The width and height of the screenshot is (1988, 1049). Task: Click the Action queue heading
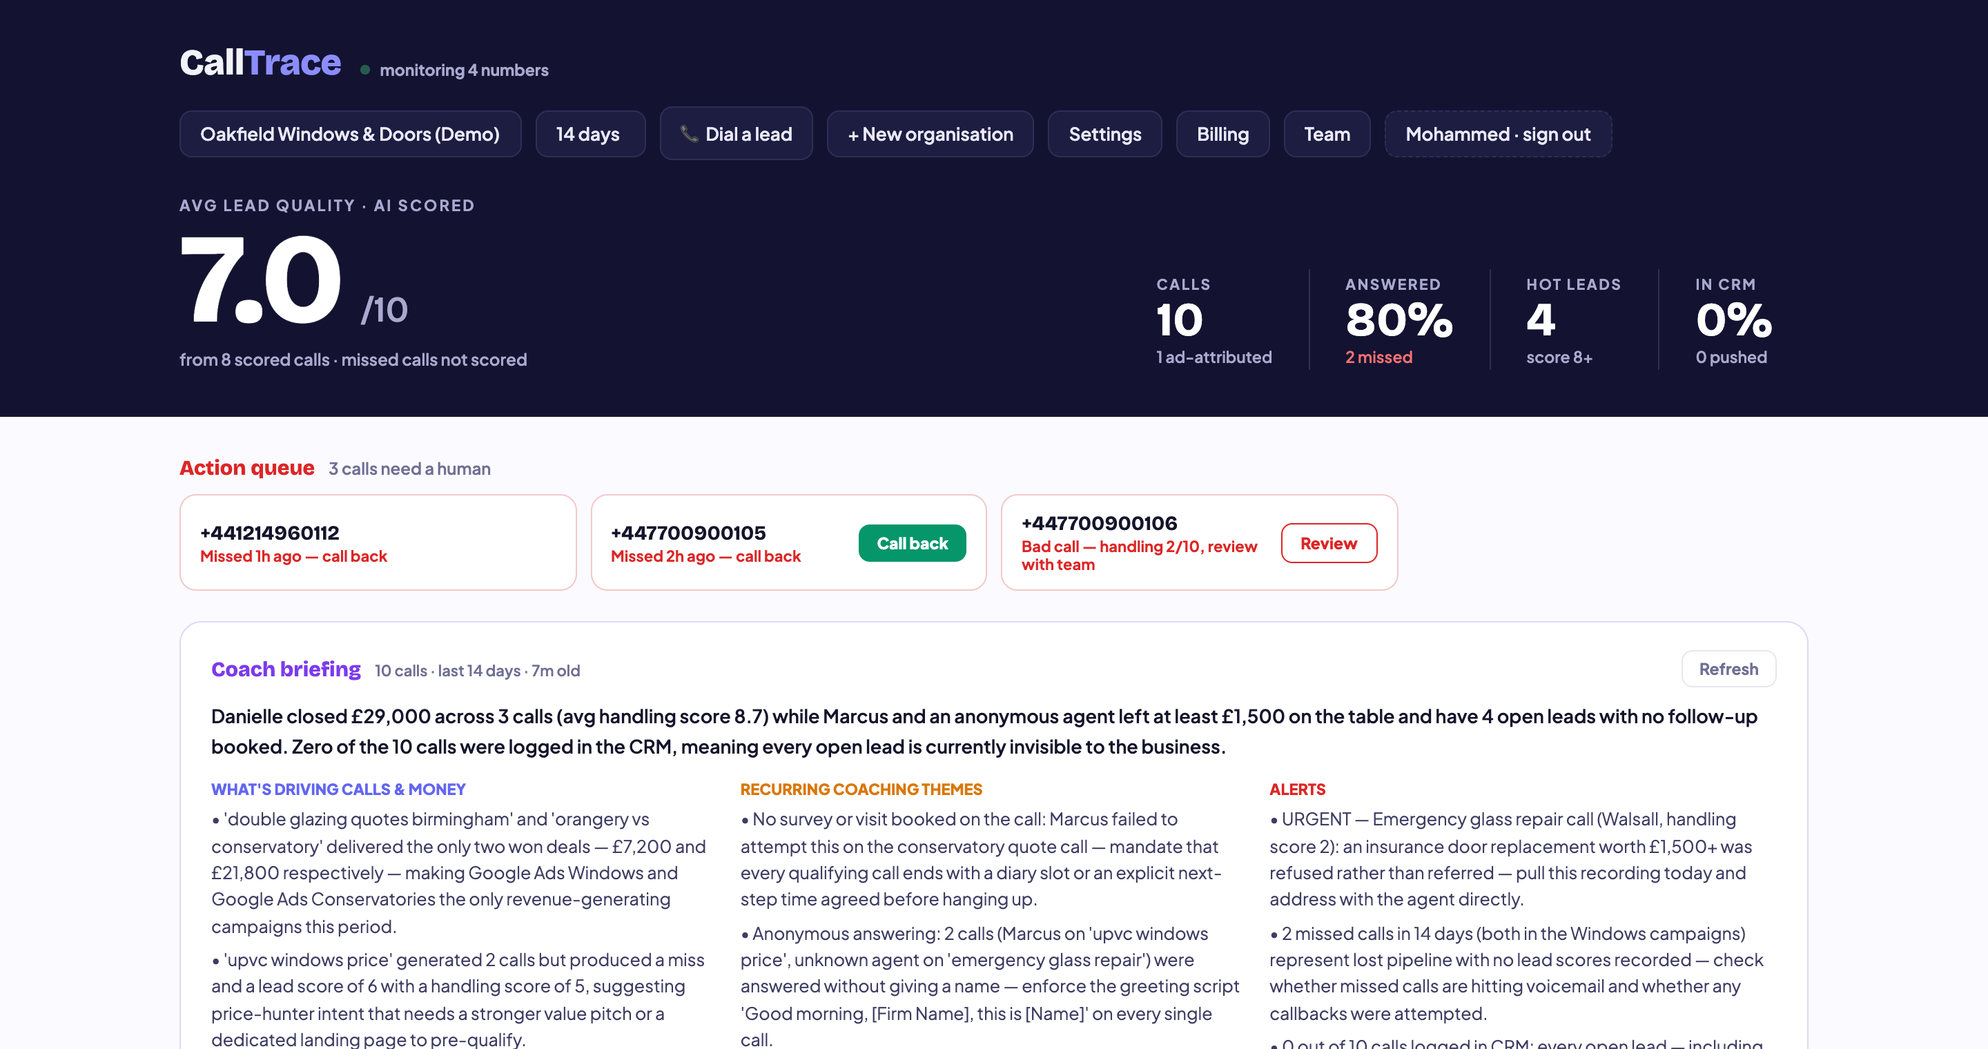(x=247, y=467)
